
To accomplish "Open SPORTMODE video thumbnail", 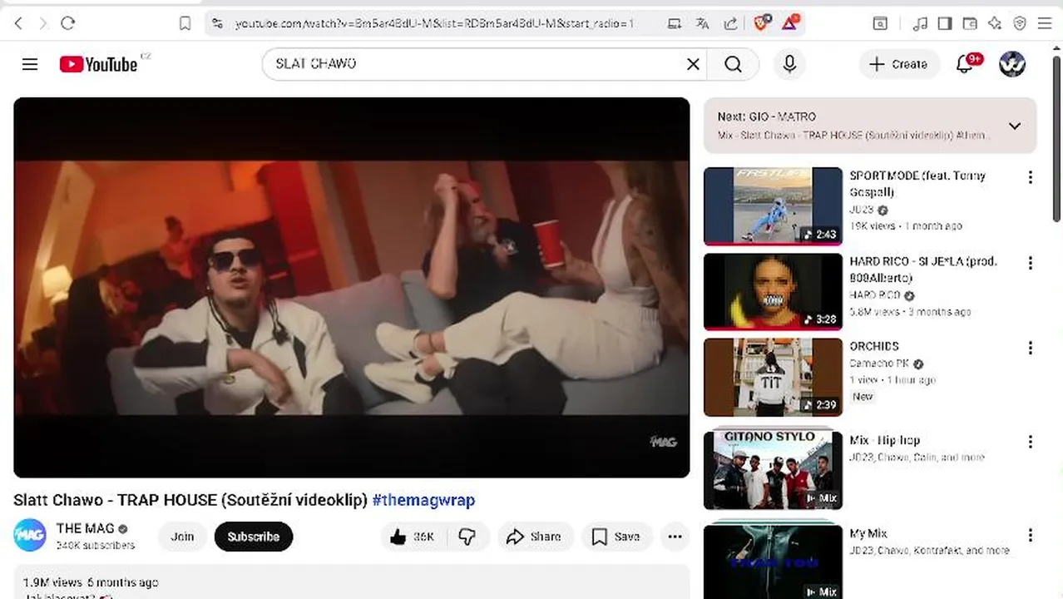I will tap(773, 206).
